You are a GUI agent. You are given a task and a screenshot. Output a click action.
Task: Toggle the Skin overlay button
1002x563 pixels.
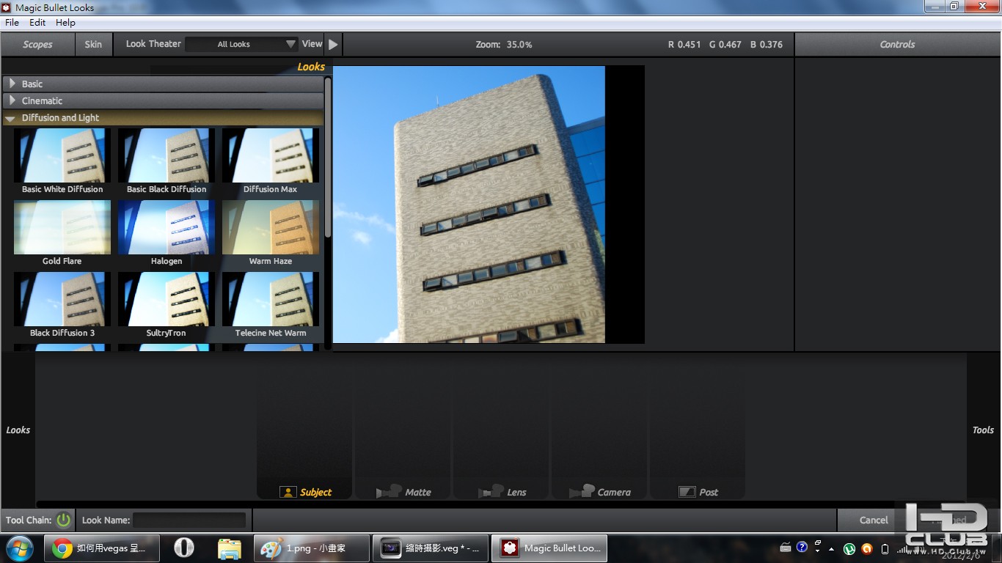pyautogui.click(x=93, y=44)
